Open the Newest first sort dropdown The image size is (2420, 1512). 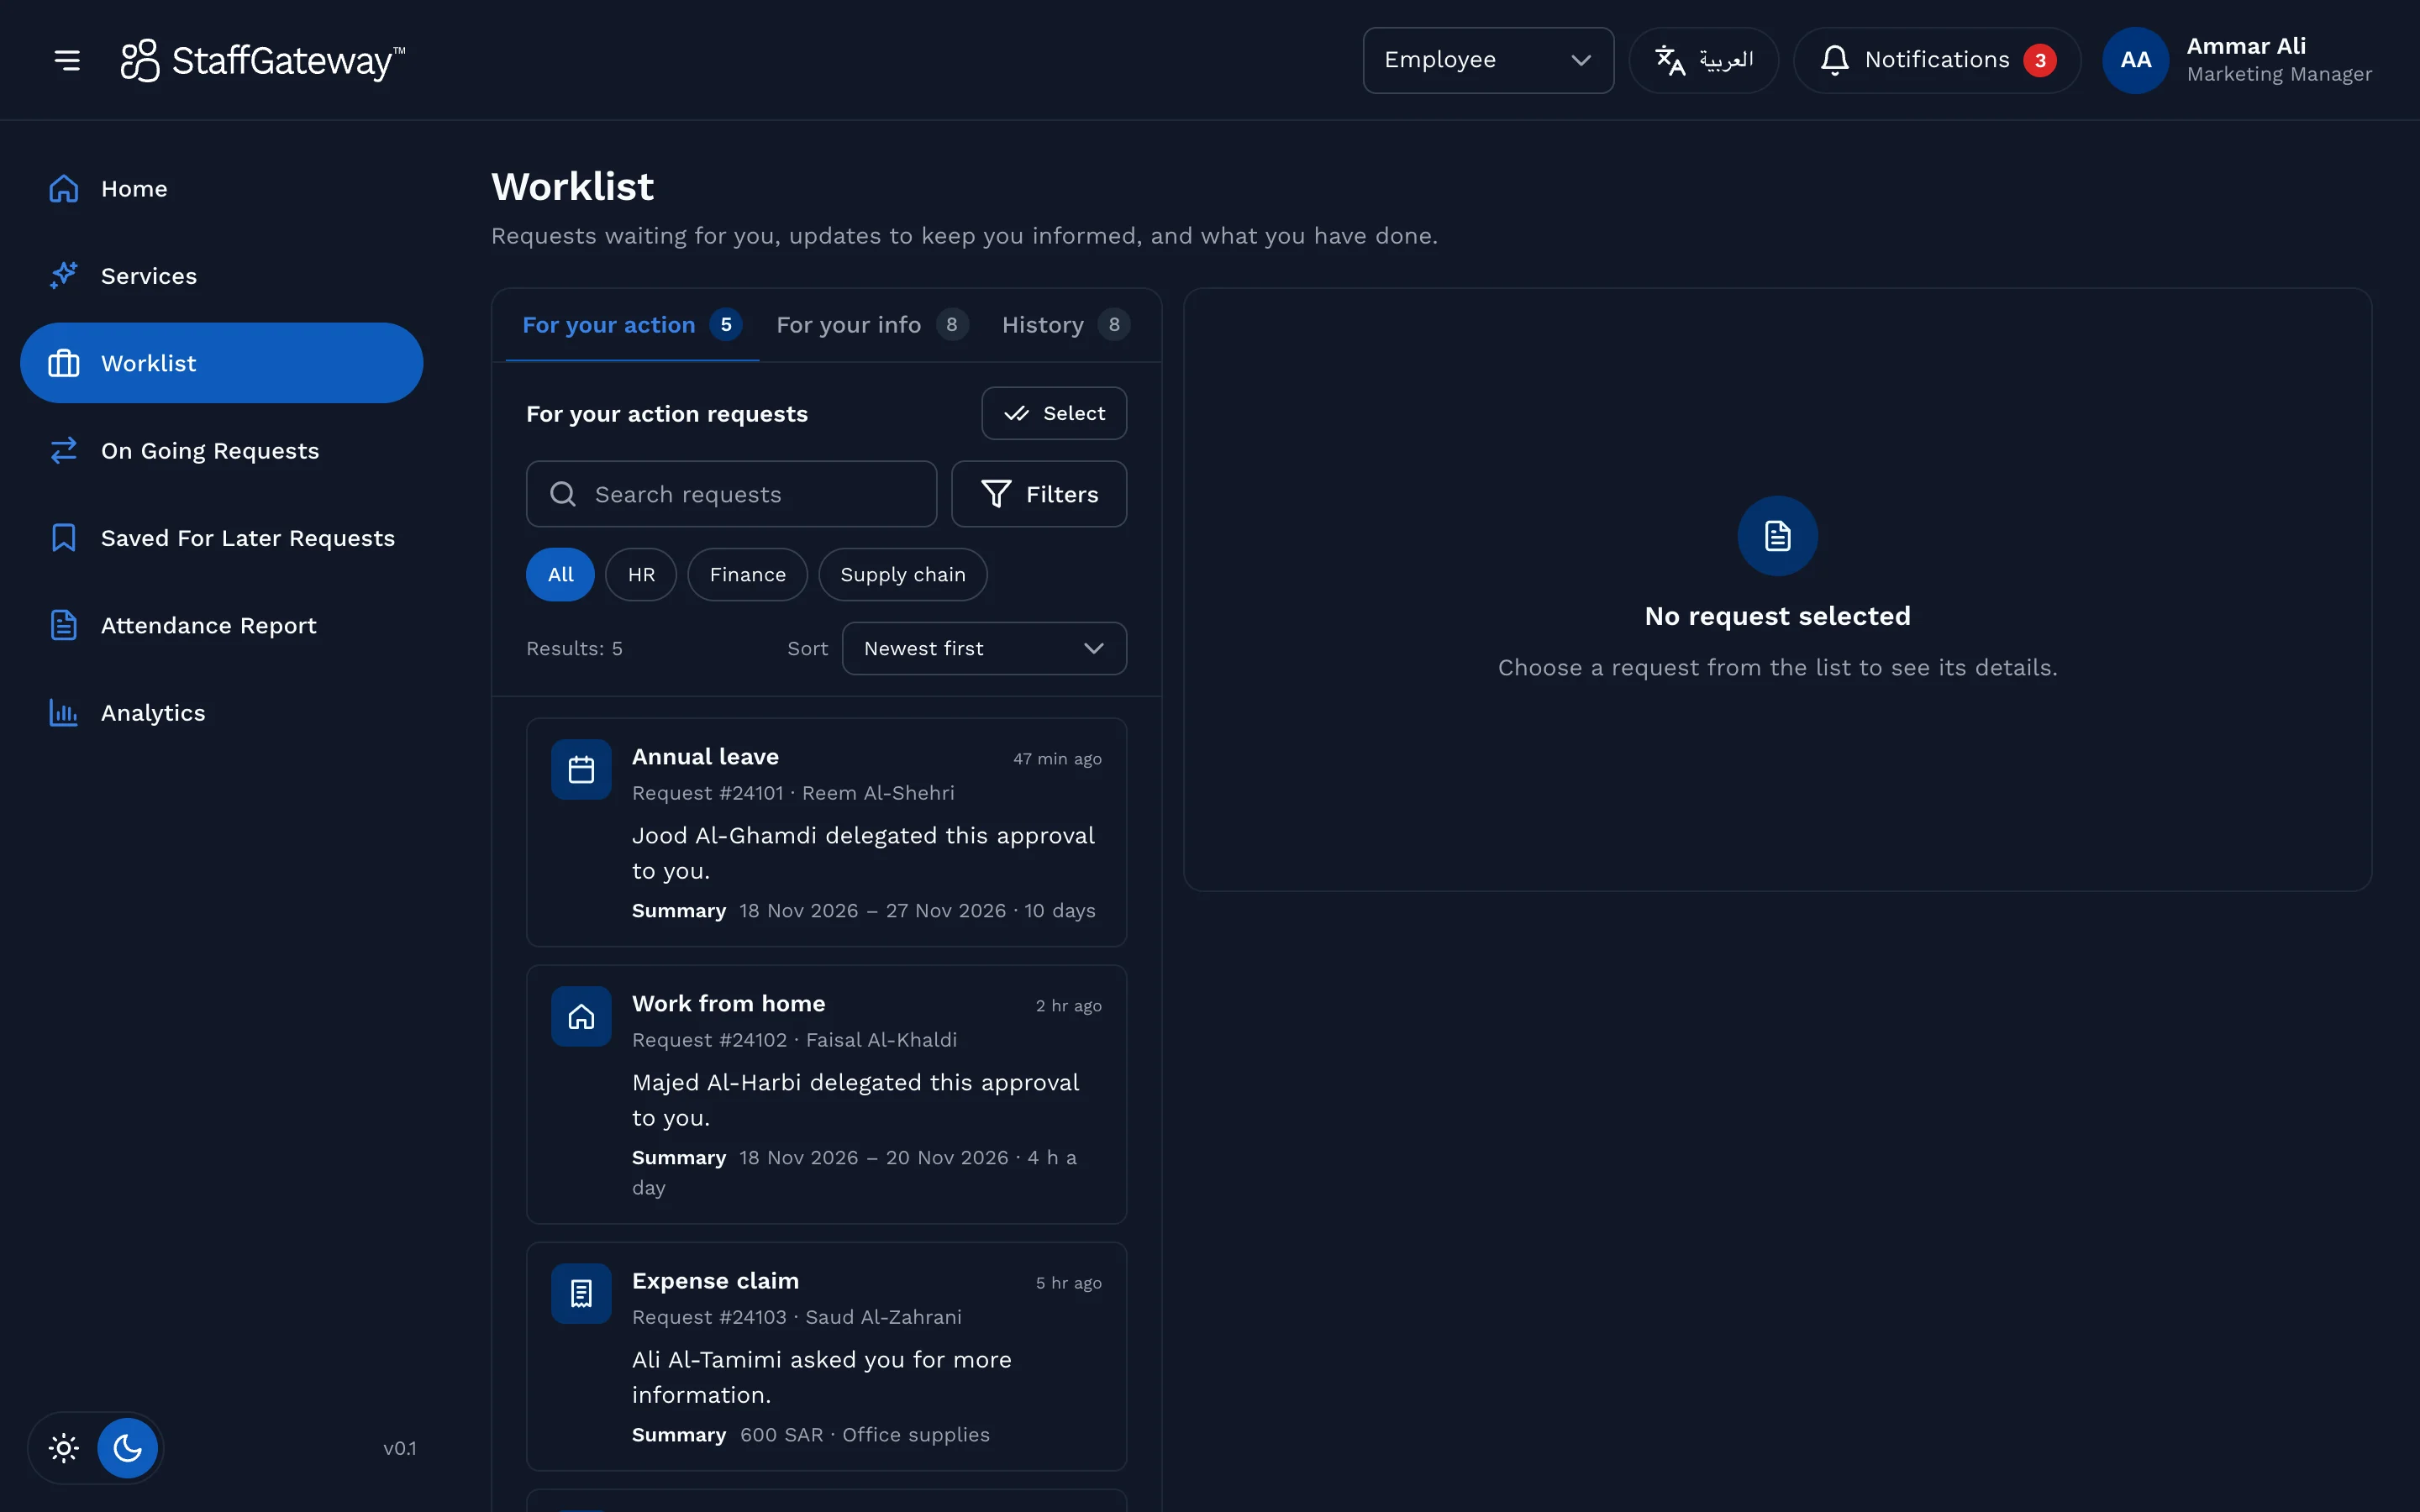point(984,649)
